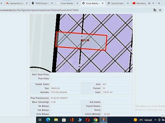Switch to the Hepsiemlak tab
Viewport: 165px width, 123px height.
(x=15, y=3)
